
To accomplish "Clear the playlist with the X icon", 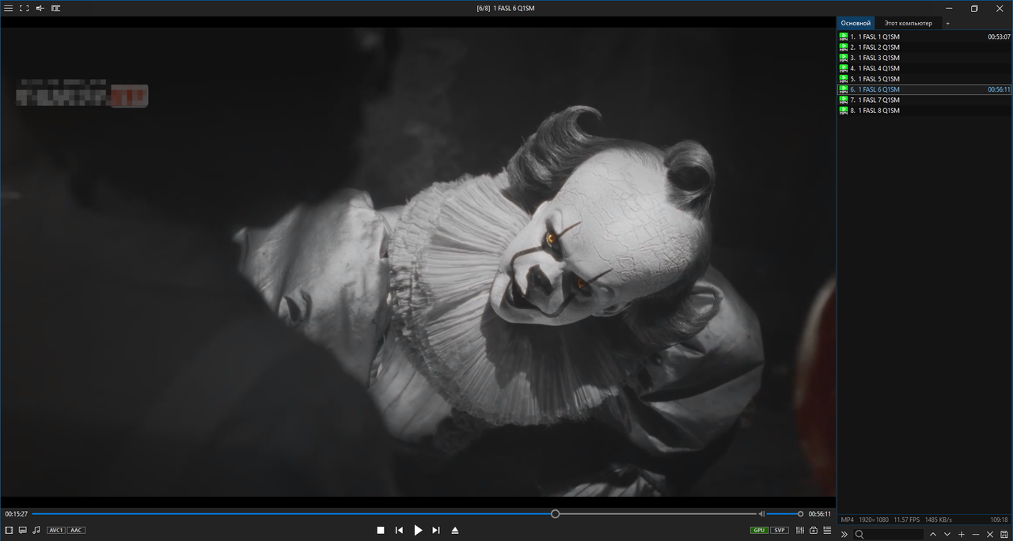I will coord(990,535).
